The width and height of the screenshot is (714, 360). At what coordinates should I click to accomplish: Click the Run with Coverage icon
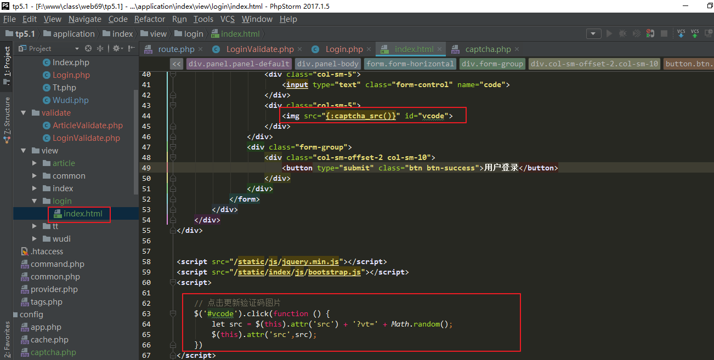point(636,33)
